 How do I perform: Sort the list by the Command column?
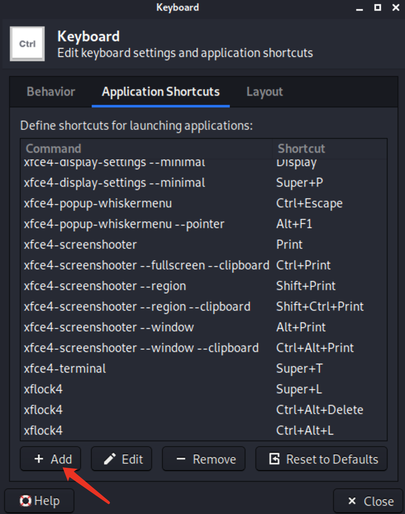click(54, 148)
